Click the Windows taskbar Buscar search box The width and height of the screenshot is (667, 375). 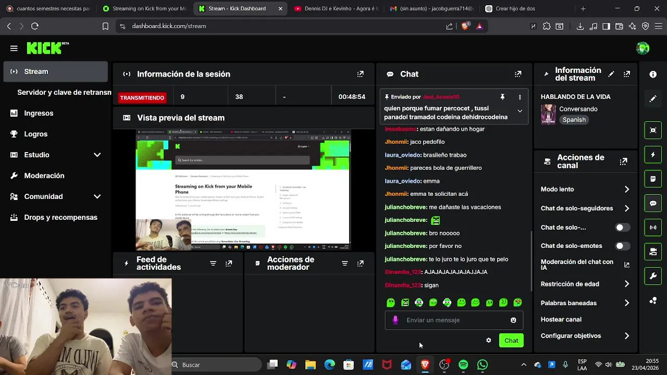click(216, 365)
